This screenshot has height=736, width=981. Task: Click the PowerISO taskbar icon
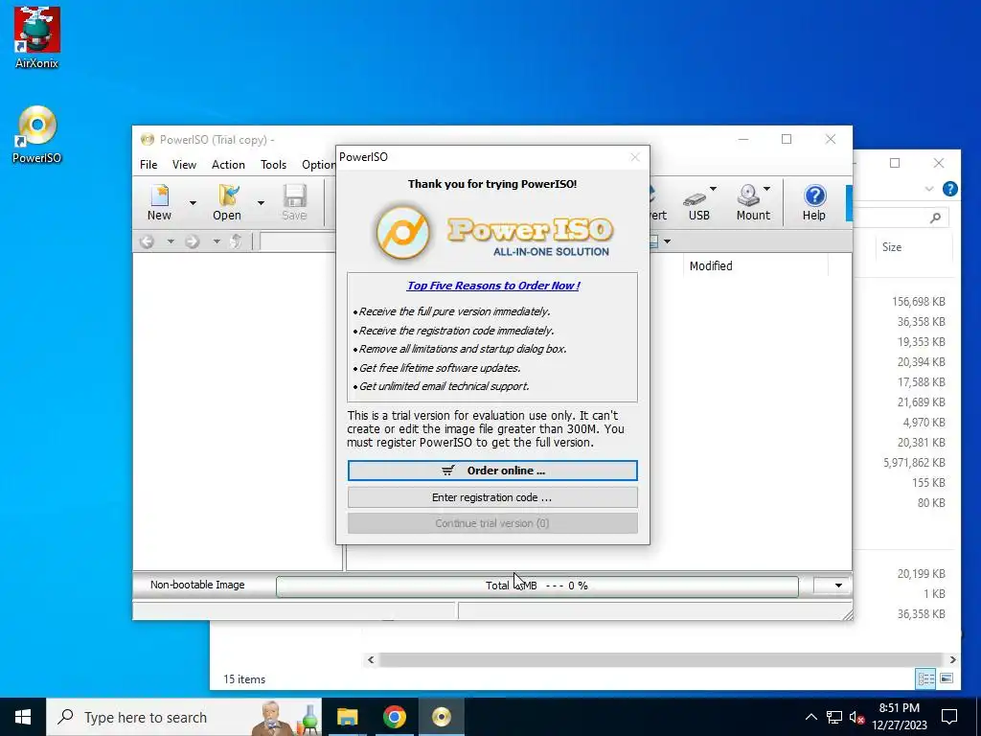[x=441, y=717]
